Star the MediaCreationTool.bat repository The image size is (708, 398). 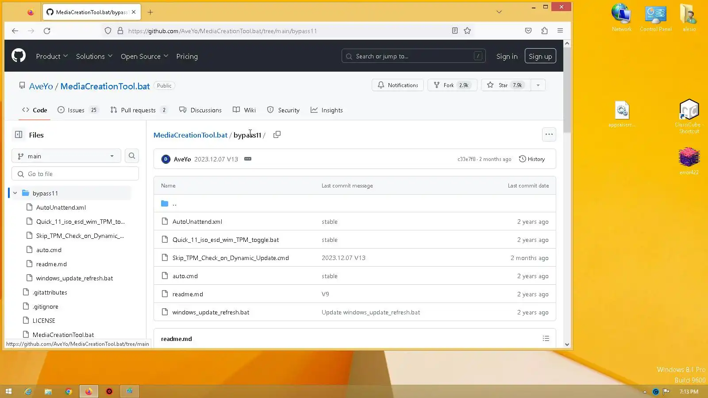[x=506, y=85]
